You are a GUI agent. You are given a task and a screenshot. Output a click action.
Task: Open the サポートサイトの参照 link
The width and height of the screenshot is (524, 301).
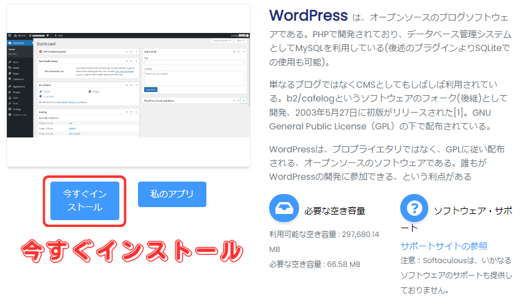point(444,246)
